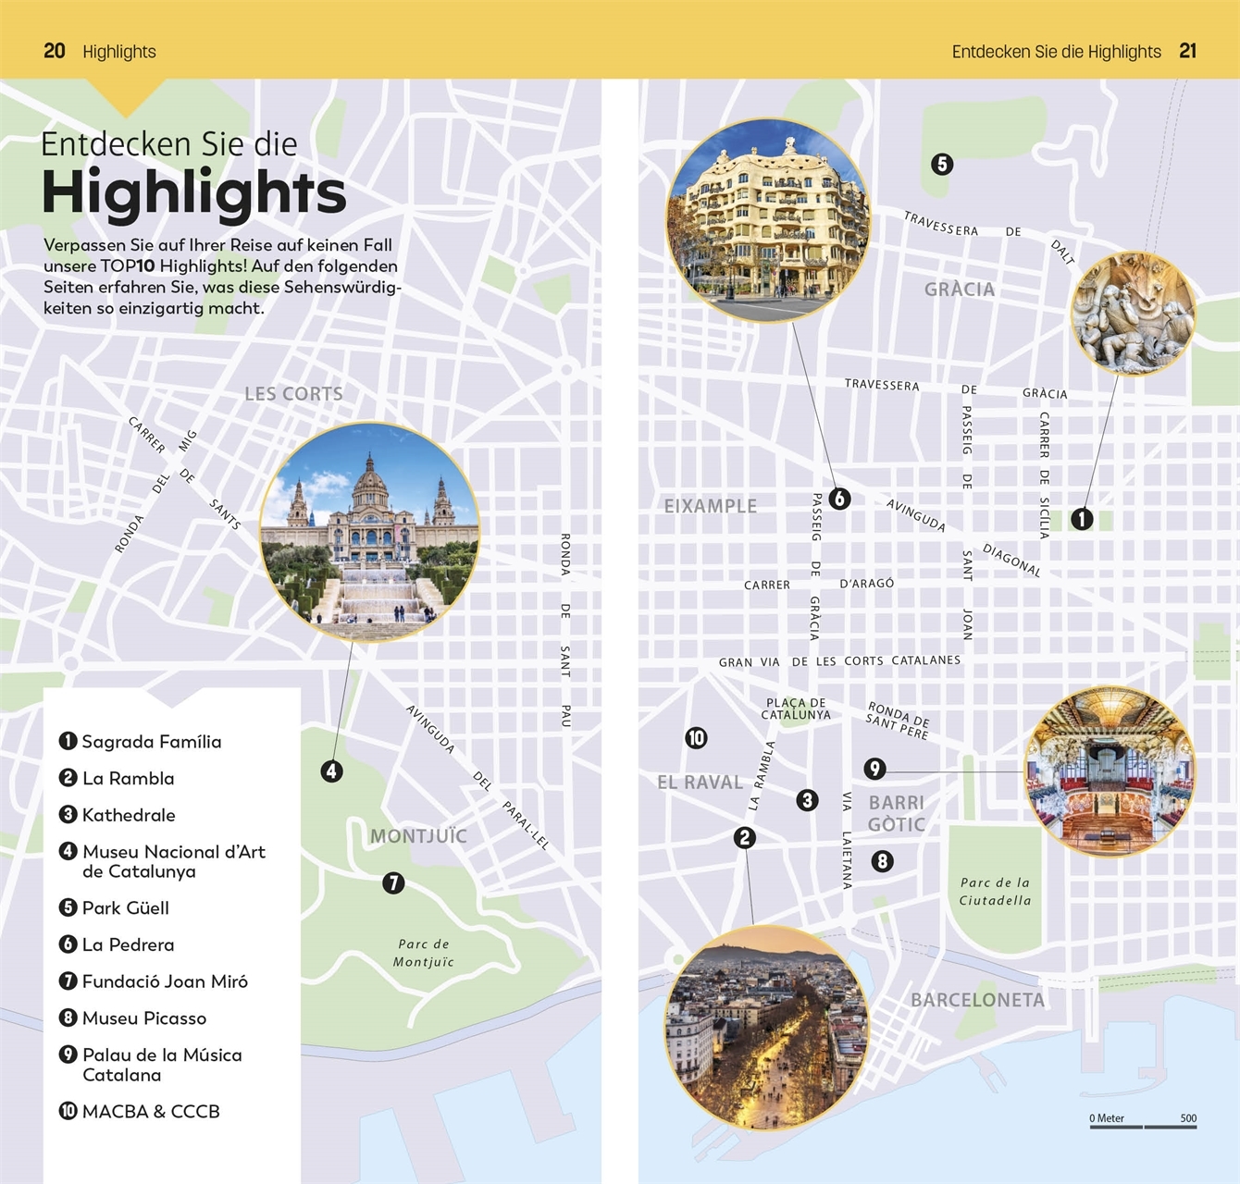Select "Museu Picasso" in the legend list

(143, 1018)
